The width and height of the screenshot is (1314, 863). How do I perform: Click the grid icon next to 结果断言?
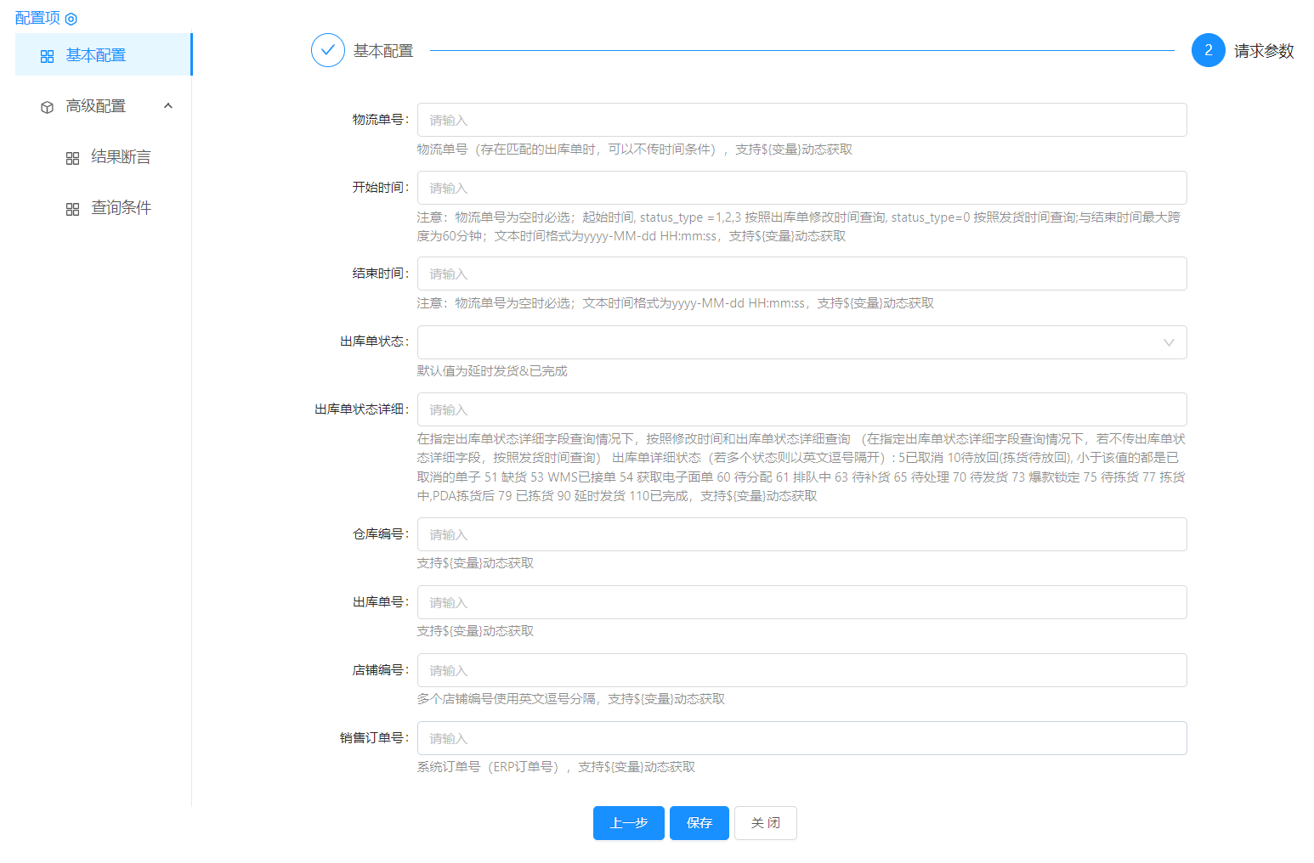click(x=73, y=158)
